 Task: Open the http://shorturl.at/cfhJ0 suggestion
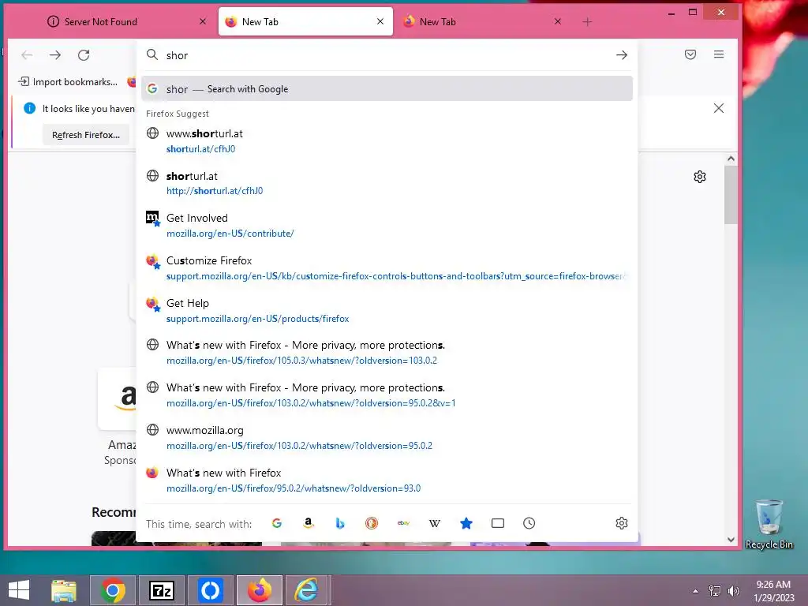(x=387, y=183)
